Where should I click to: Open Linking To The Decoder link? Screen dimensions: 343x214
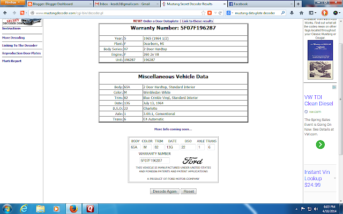tap(20, 45)
